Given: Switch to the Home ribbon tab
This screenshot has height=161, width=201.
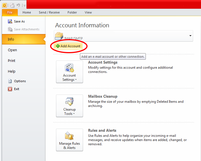Looking at the screenshot, I should click(x=27, y=12).
